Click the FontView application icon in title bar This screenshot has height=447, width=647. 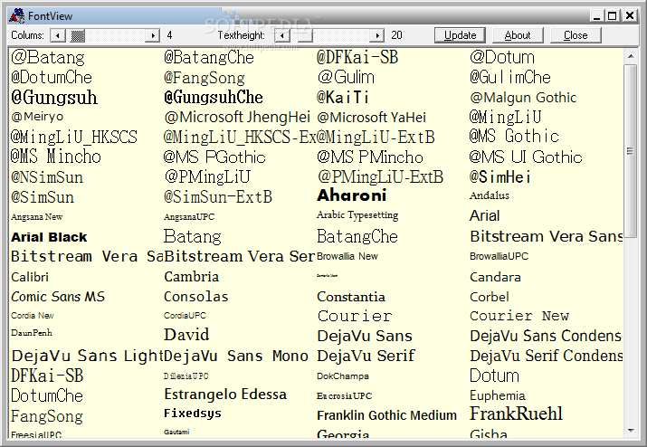pyautogui.click(x=17, y=16)
